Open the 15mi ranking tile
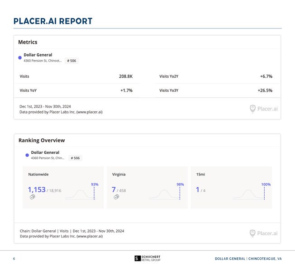The height and width of the screenshot is (266, 295). 231,187
